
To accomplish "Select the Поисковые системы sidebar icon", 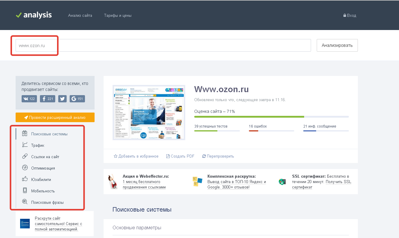I will click(x=25, y=133).
